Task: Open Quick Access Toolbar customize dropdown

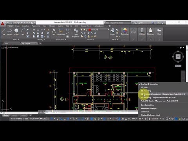Action: point(34,23)
